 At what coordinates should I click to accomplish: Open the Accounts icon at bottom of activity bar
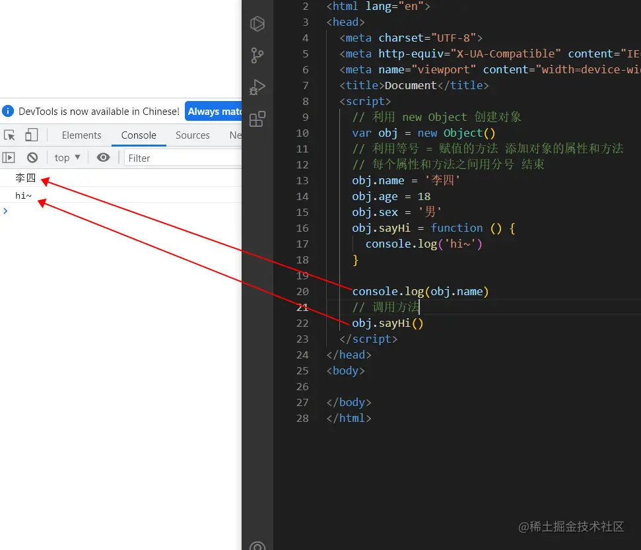click(257, 545)
